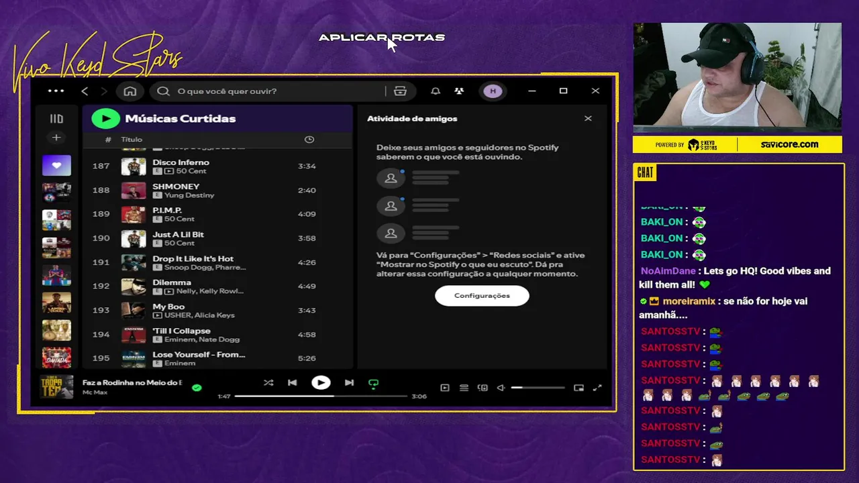This screenshot has height=483, width=859.
Task: Open the Now Playing view icon
Action: (444, 388)
